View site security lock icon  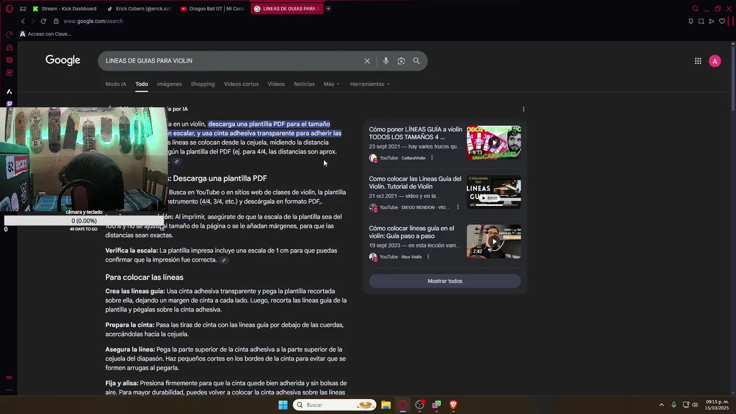click(x=56, y=21)
